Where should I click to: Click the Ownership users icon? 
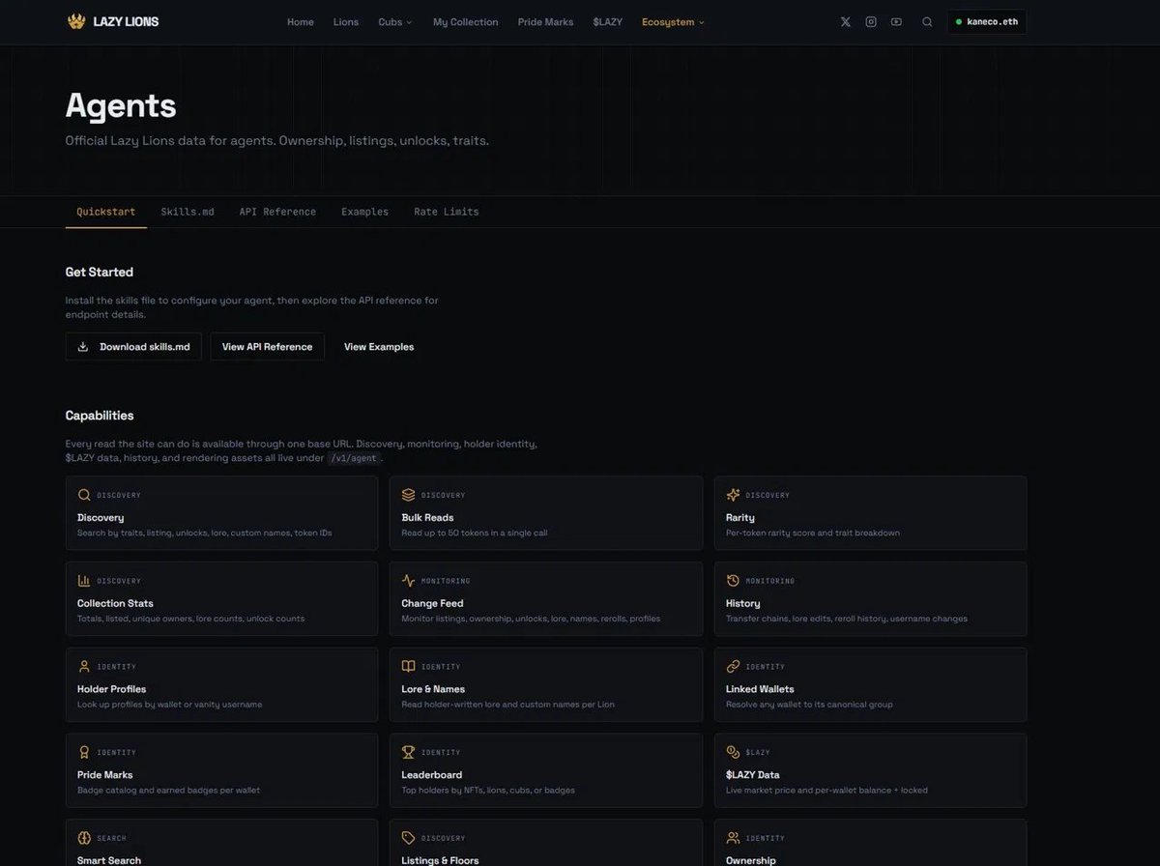733,838
